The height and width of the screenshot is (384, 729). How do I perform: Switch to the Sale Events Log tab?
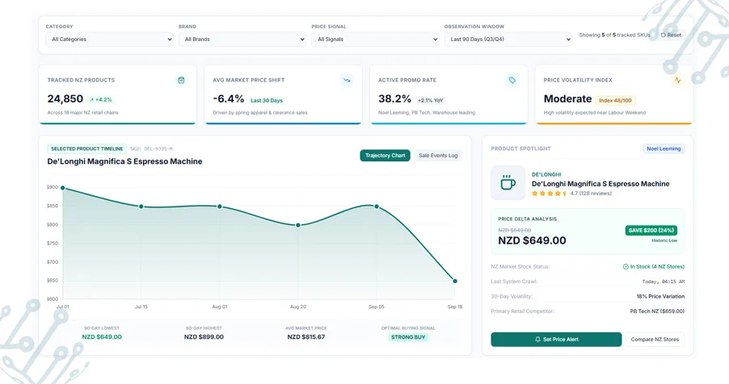tap(438, 156)
